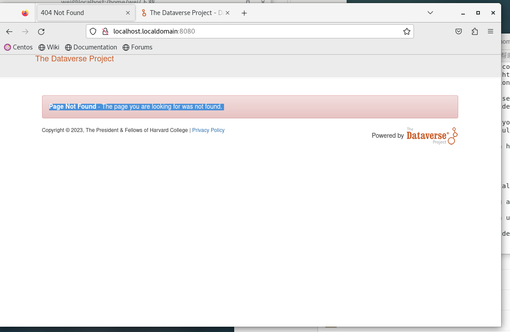Image resolution: width=510 pixels, height=332 pixels.
Task: Open Firefox application hamburger menu
Action: (491, 31)
